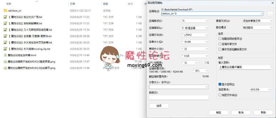Select file 魔性论坛地址发布器.html
The image size is (276, 118).
(x=22, y=55)
